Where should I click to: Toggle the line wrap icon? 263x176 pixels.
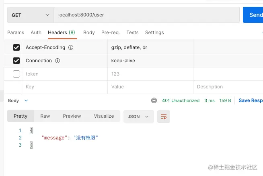(164, 117)
